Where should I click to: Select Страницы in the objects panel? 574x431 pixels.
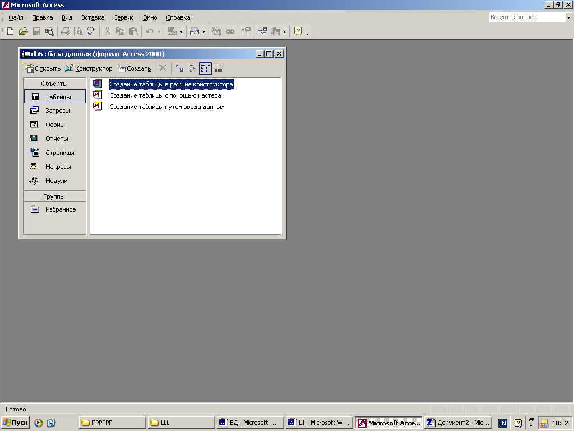pyautogui.click(x=55, y=153)
